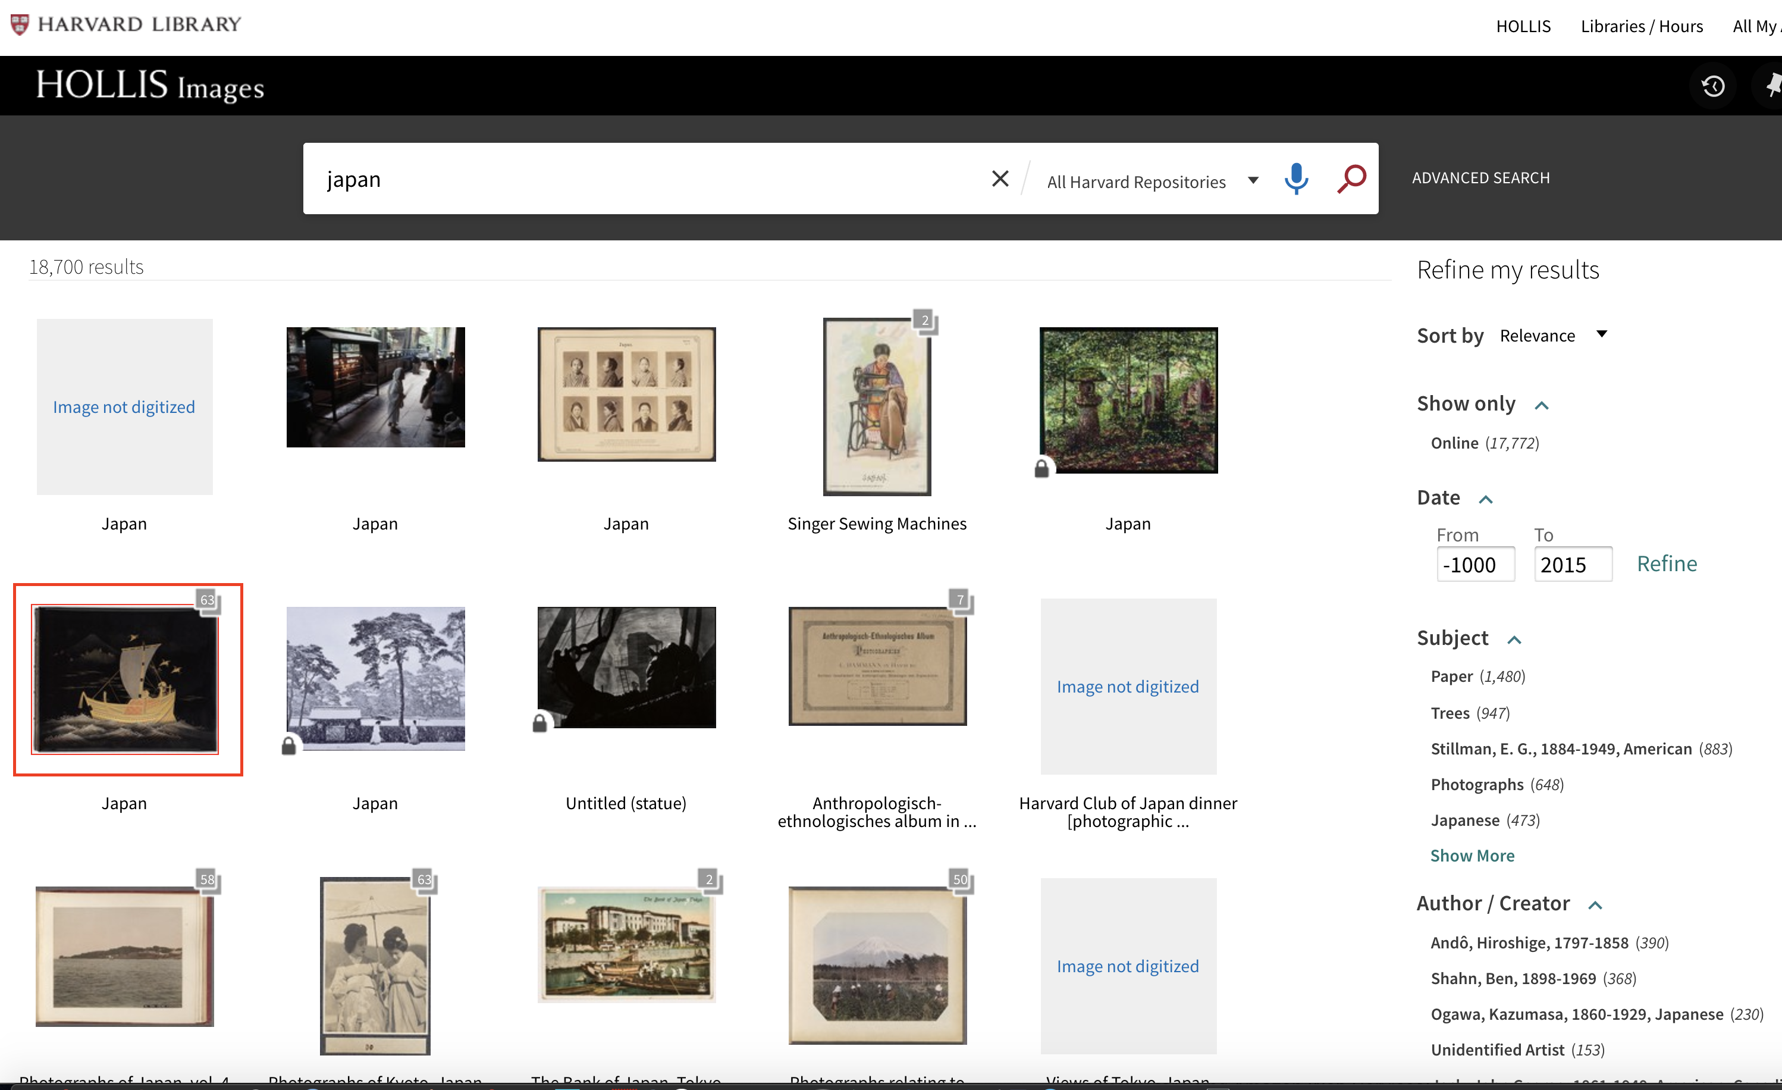Click the pin icon in the top bar
This screenshot has width=1782, height=1090.
[x=1773, y=85]
